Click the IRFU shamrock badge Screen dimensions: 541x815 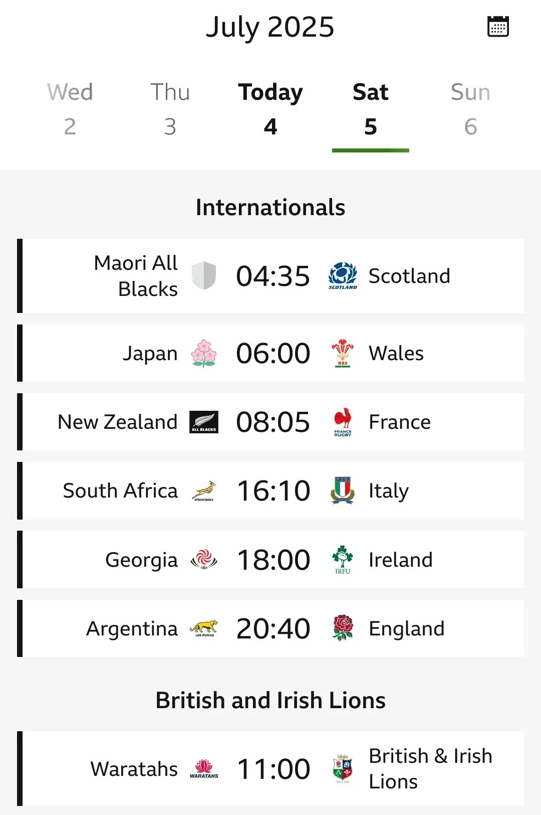343,559
